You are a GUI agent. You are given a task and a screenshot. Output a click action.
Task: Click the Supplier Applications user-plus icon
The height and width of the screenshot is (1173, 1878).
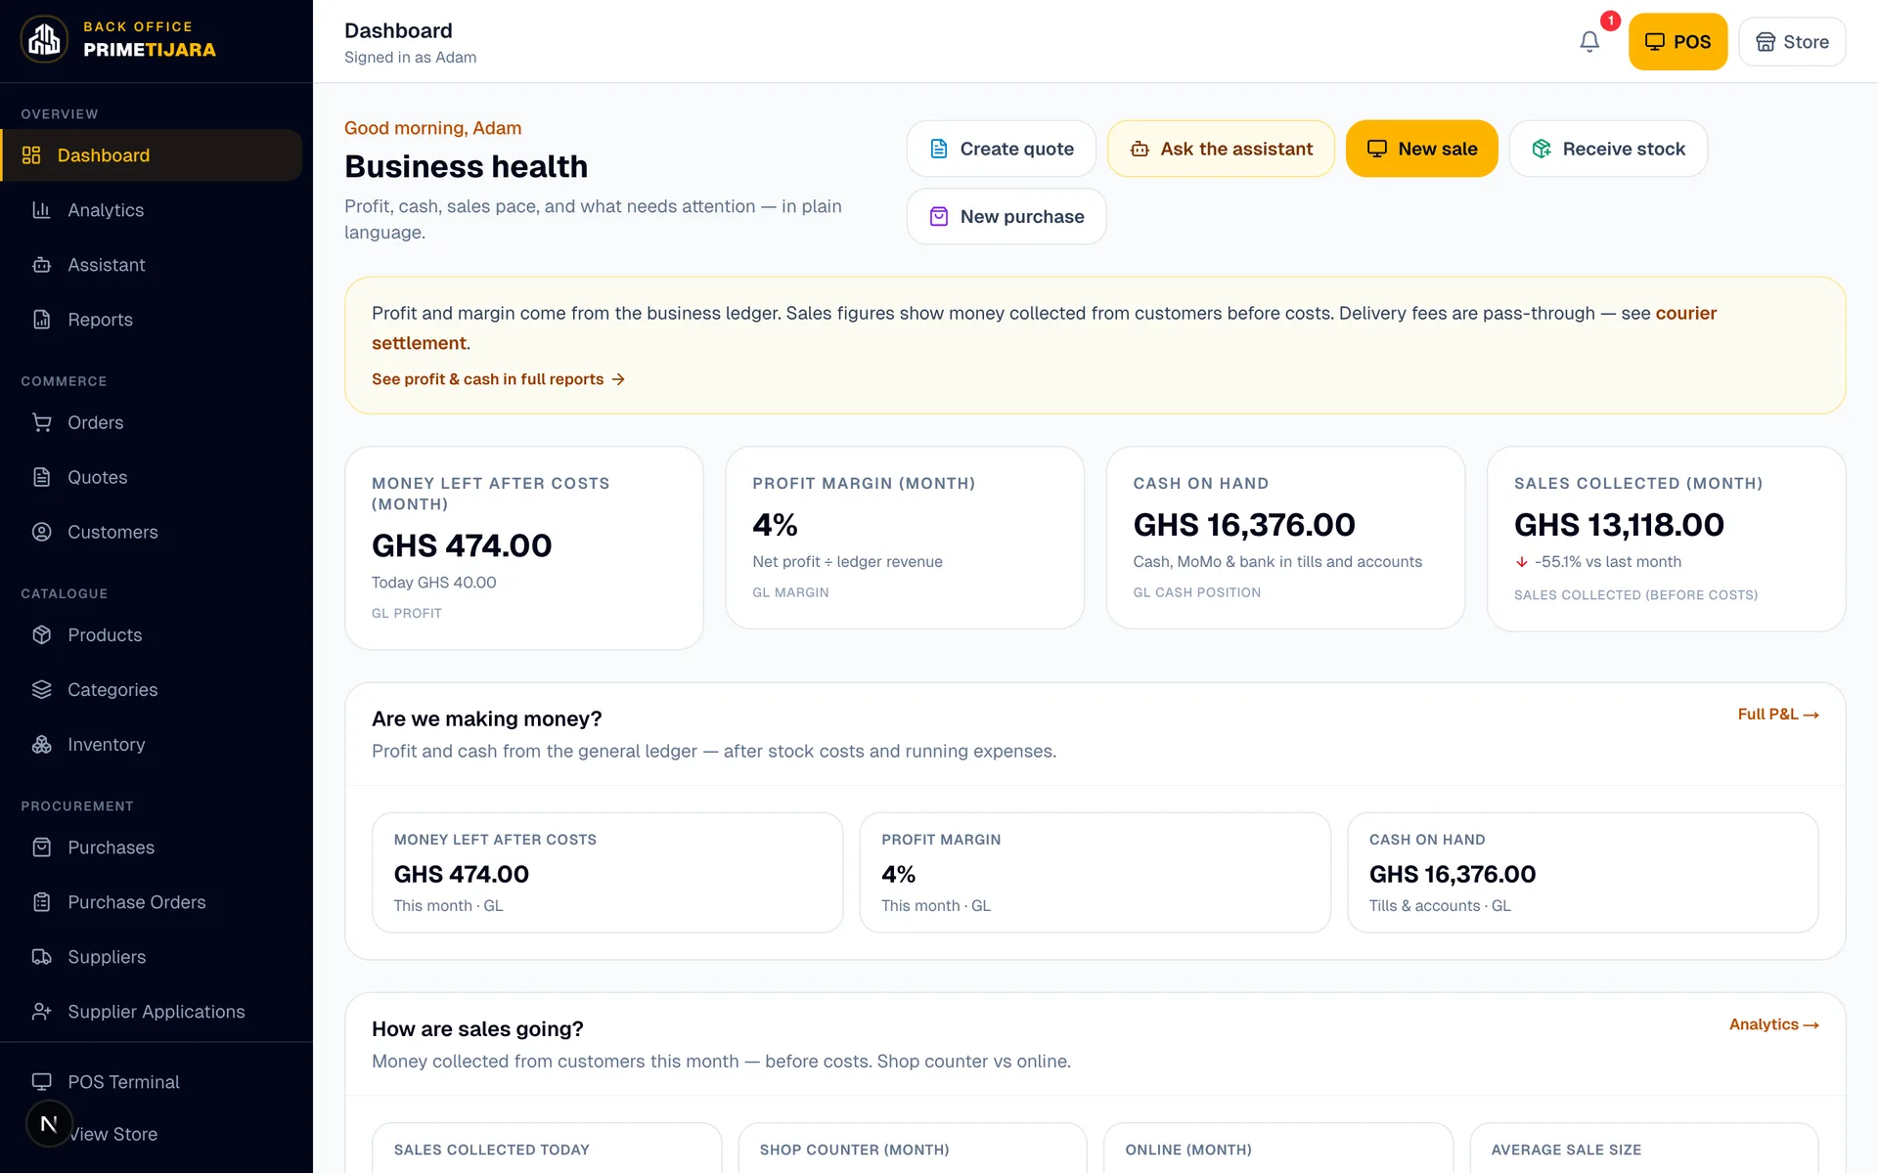coord(41,1012)
